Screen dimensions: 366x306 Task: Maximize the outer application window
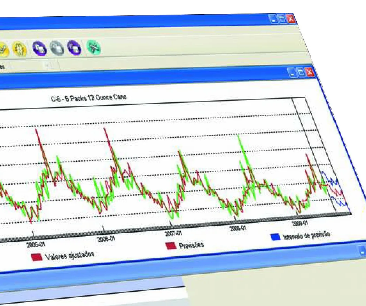[282, 19]
